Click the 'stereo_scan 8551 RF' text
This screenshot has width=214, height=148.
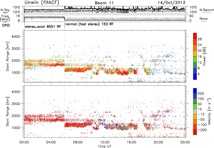point(43,26)
